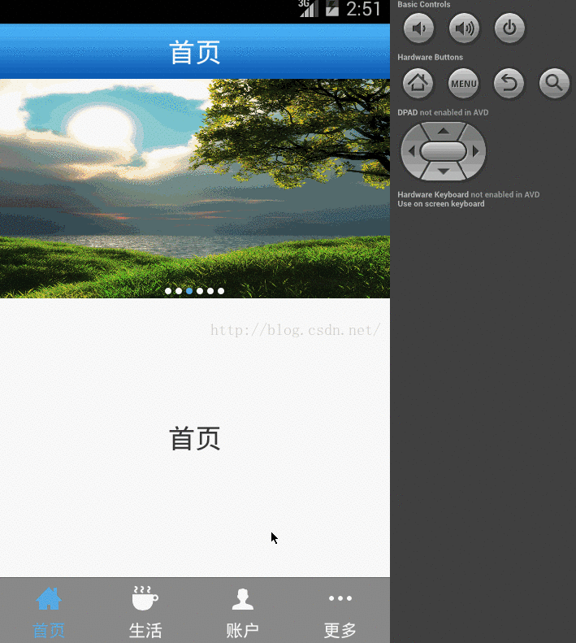
Task: Click the 首页 title in header bar
Action: click(195, 52)
